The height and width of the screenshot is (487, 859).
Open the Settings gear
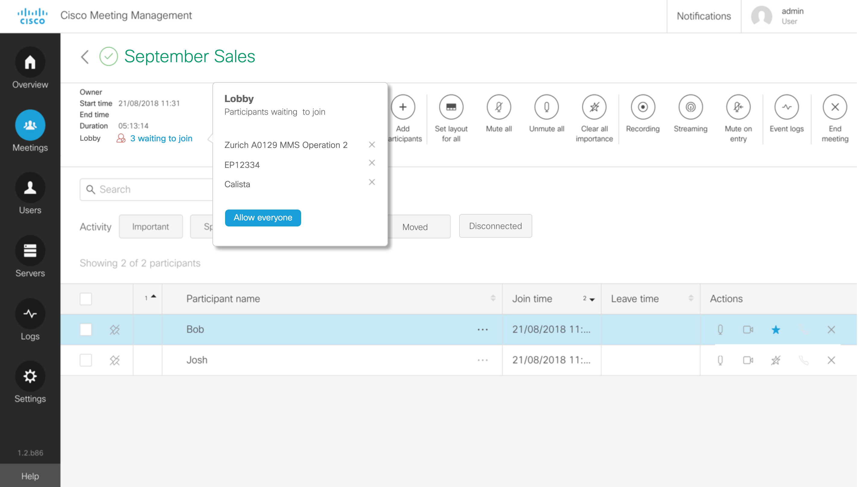click(x=30, y=383)
